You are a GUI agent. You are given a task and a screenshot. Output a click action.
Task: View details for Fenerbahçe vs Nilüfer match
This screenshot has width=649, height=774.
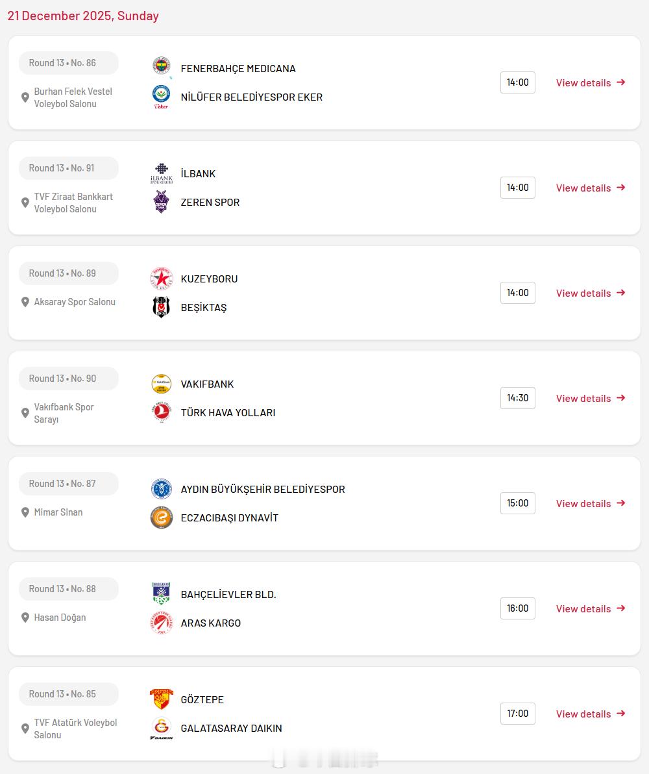[x=590, y=82]
